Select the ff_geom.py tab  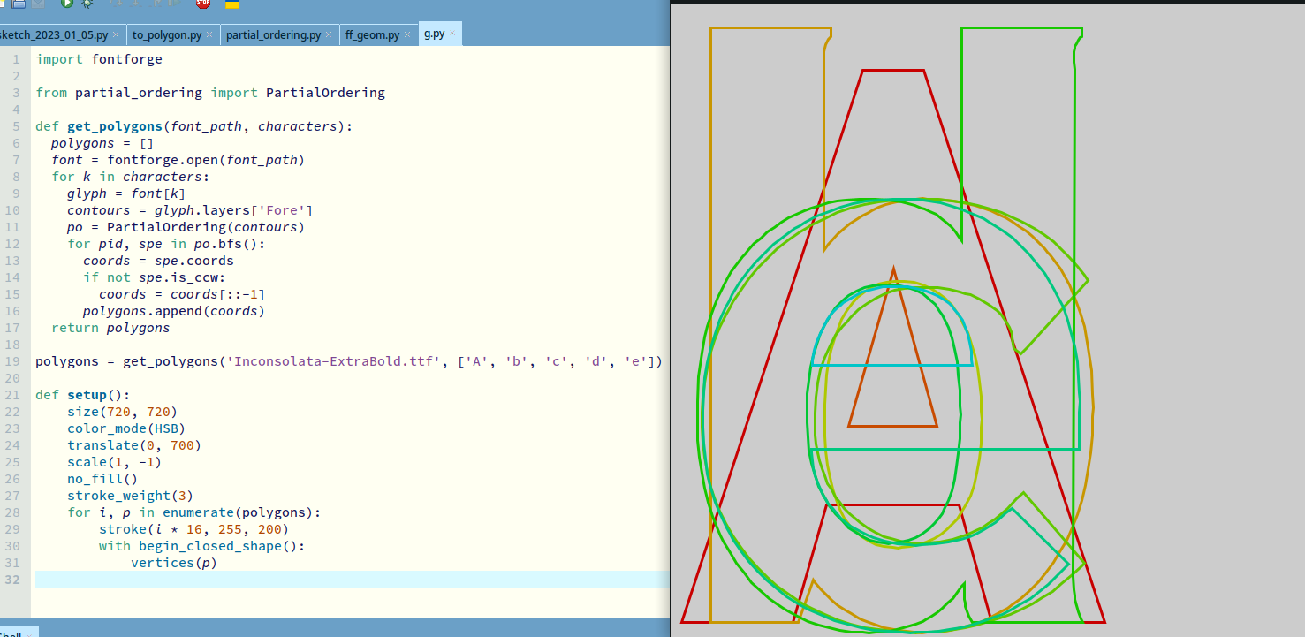tap(372, 35)
